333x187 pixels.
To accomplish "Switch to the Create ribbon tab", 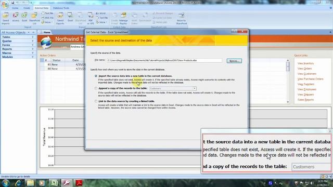I will point(27,8).
